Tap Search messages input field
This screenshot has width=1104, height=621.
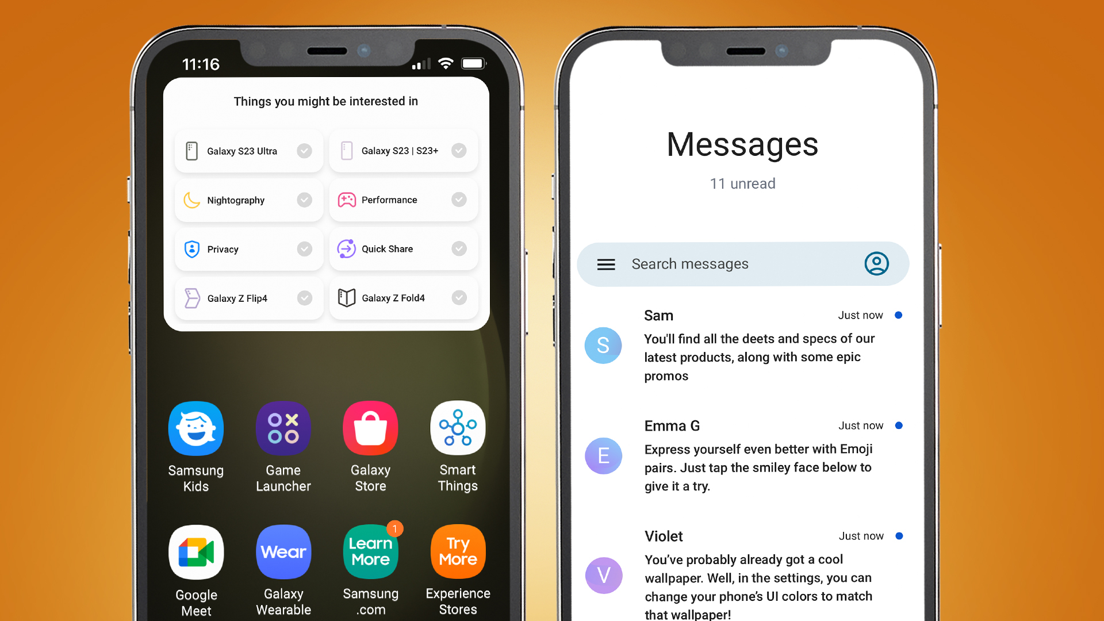[742, 264]
